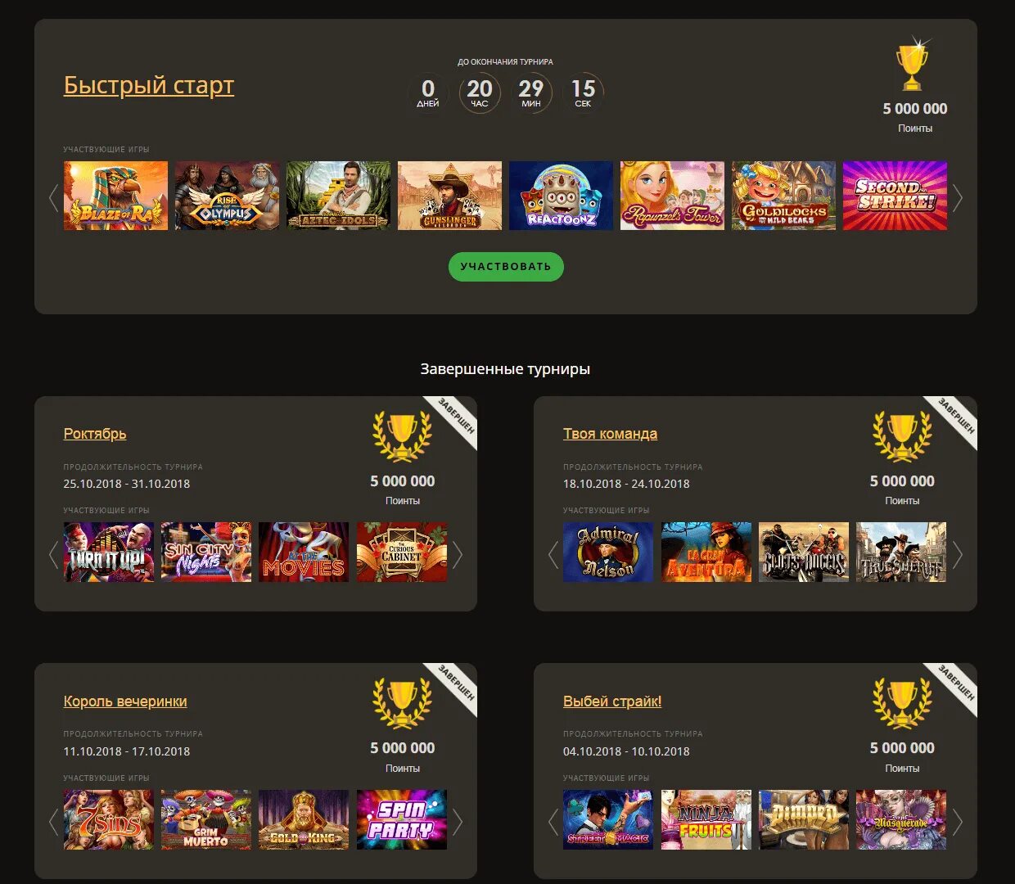
Task: Show previous games in Быстрый старт carousel
Action: point(54,196)
